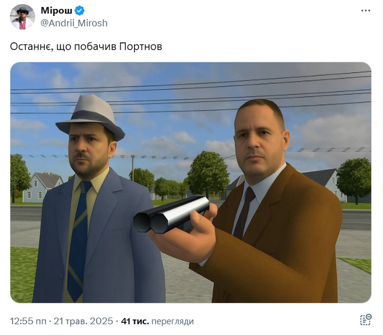Click the power lines in the sky
This screenshot has width=383, height=335.
pos(191,93)
